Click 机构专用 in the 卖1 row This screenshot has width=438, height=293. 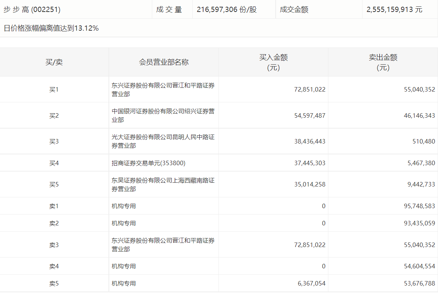pyautogui.click(x=123, y=206)
